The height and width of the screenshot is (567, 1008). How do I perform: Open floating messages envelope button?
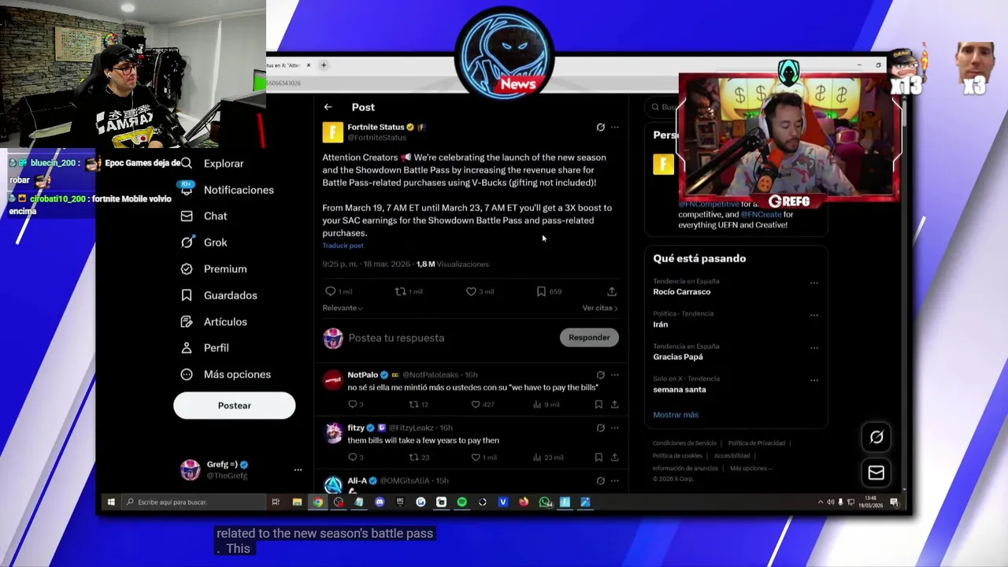[x=876, y=472]
